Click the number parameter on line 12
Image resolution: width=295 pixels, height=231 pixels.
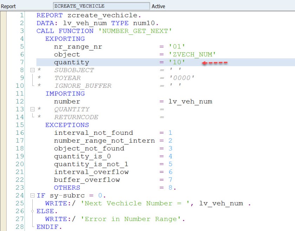point(67,101)
